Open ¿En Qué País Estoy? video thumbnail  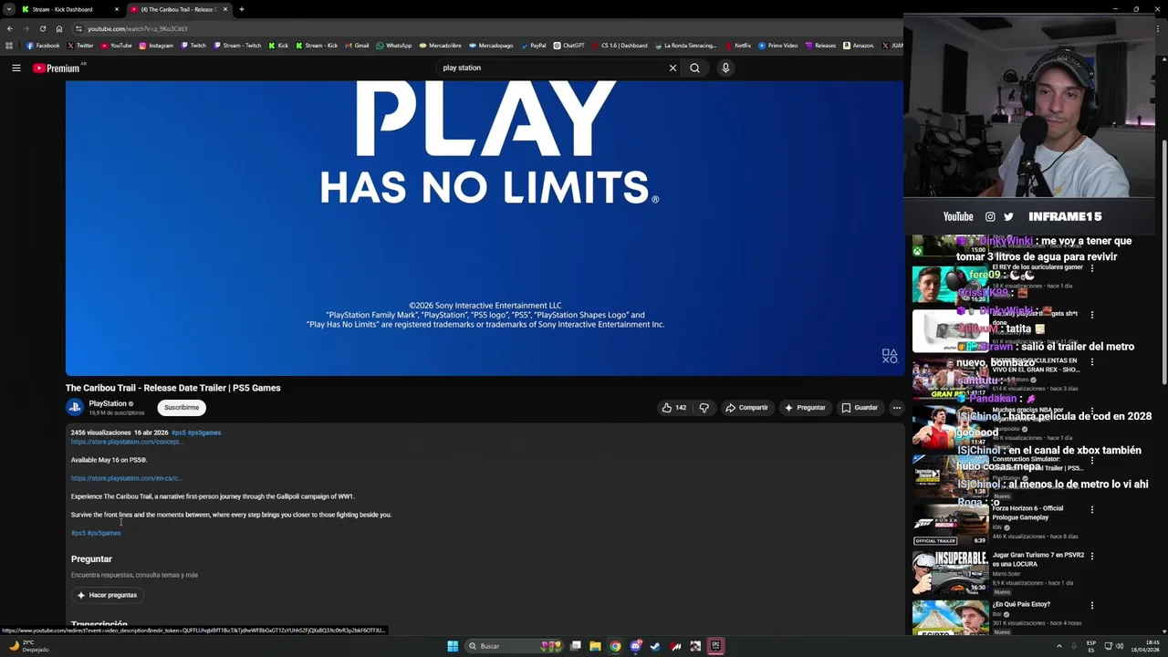tap(950, 618)
